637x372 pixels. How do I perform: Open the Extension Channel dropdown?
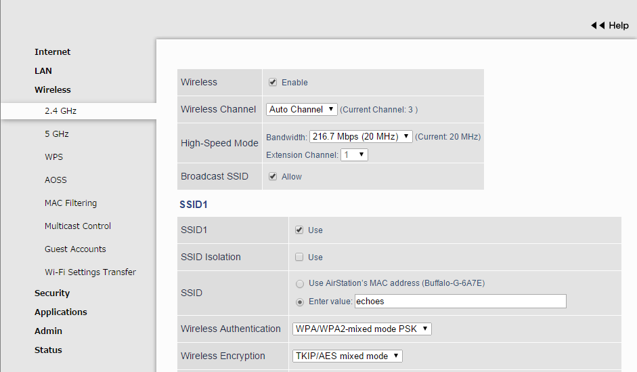click(x=354, y=154)
